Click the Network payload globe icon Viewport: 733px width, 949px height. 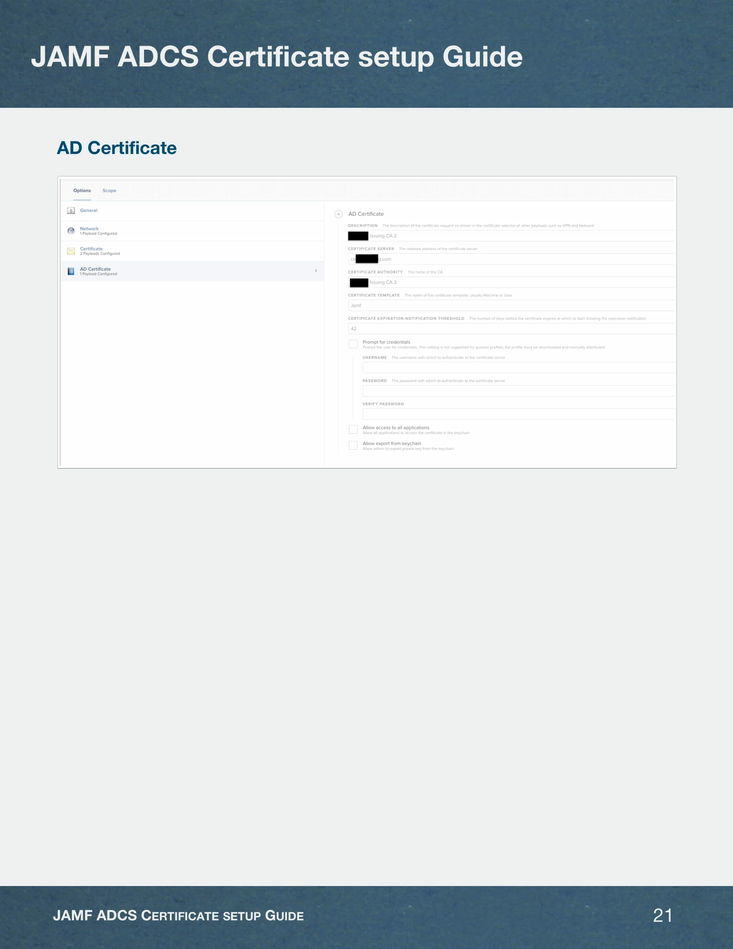pyautogui.click(x=71, y=231)
